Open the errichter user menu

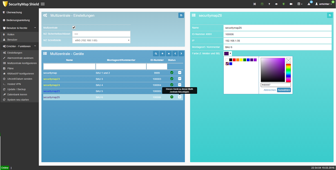point(324,4)
